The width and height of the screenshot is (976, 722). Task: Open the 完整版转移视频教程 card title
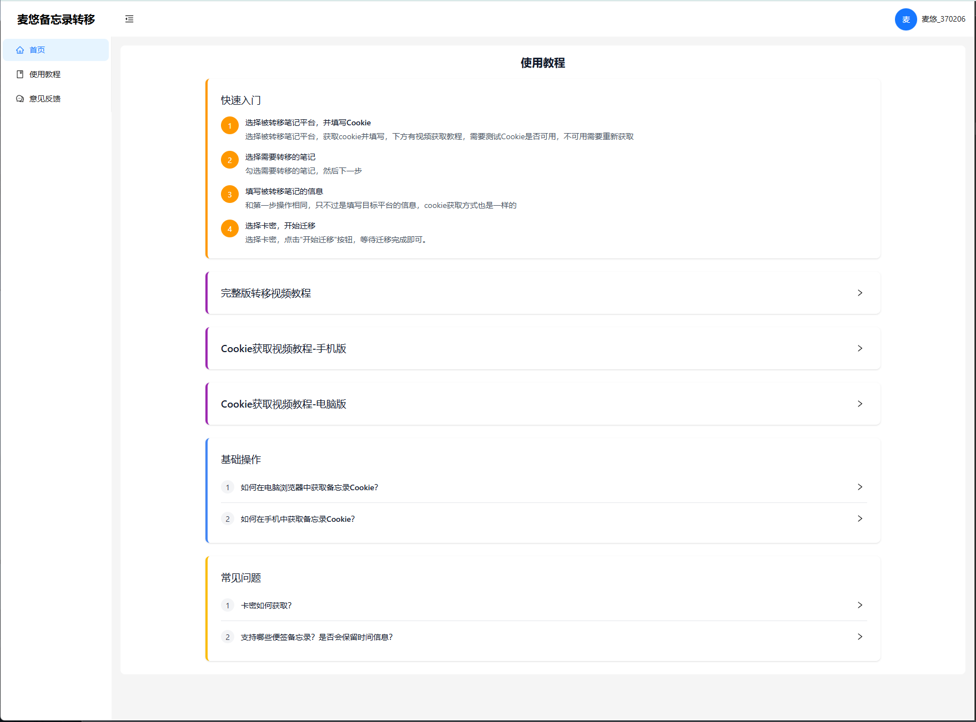click(x=266, y=293)
